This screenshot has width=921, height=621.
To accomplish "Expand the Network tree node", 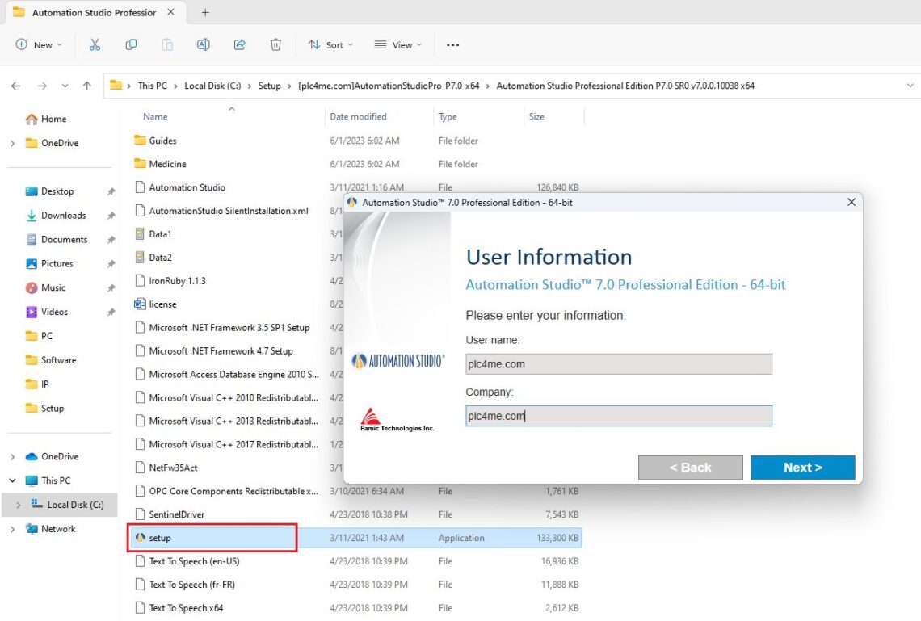I will (x=12, y=529).
